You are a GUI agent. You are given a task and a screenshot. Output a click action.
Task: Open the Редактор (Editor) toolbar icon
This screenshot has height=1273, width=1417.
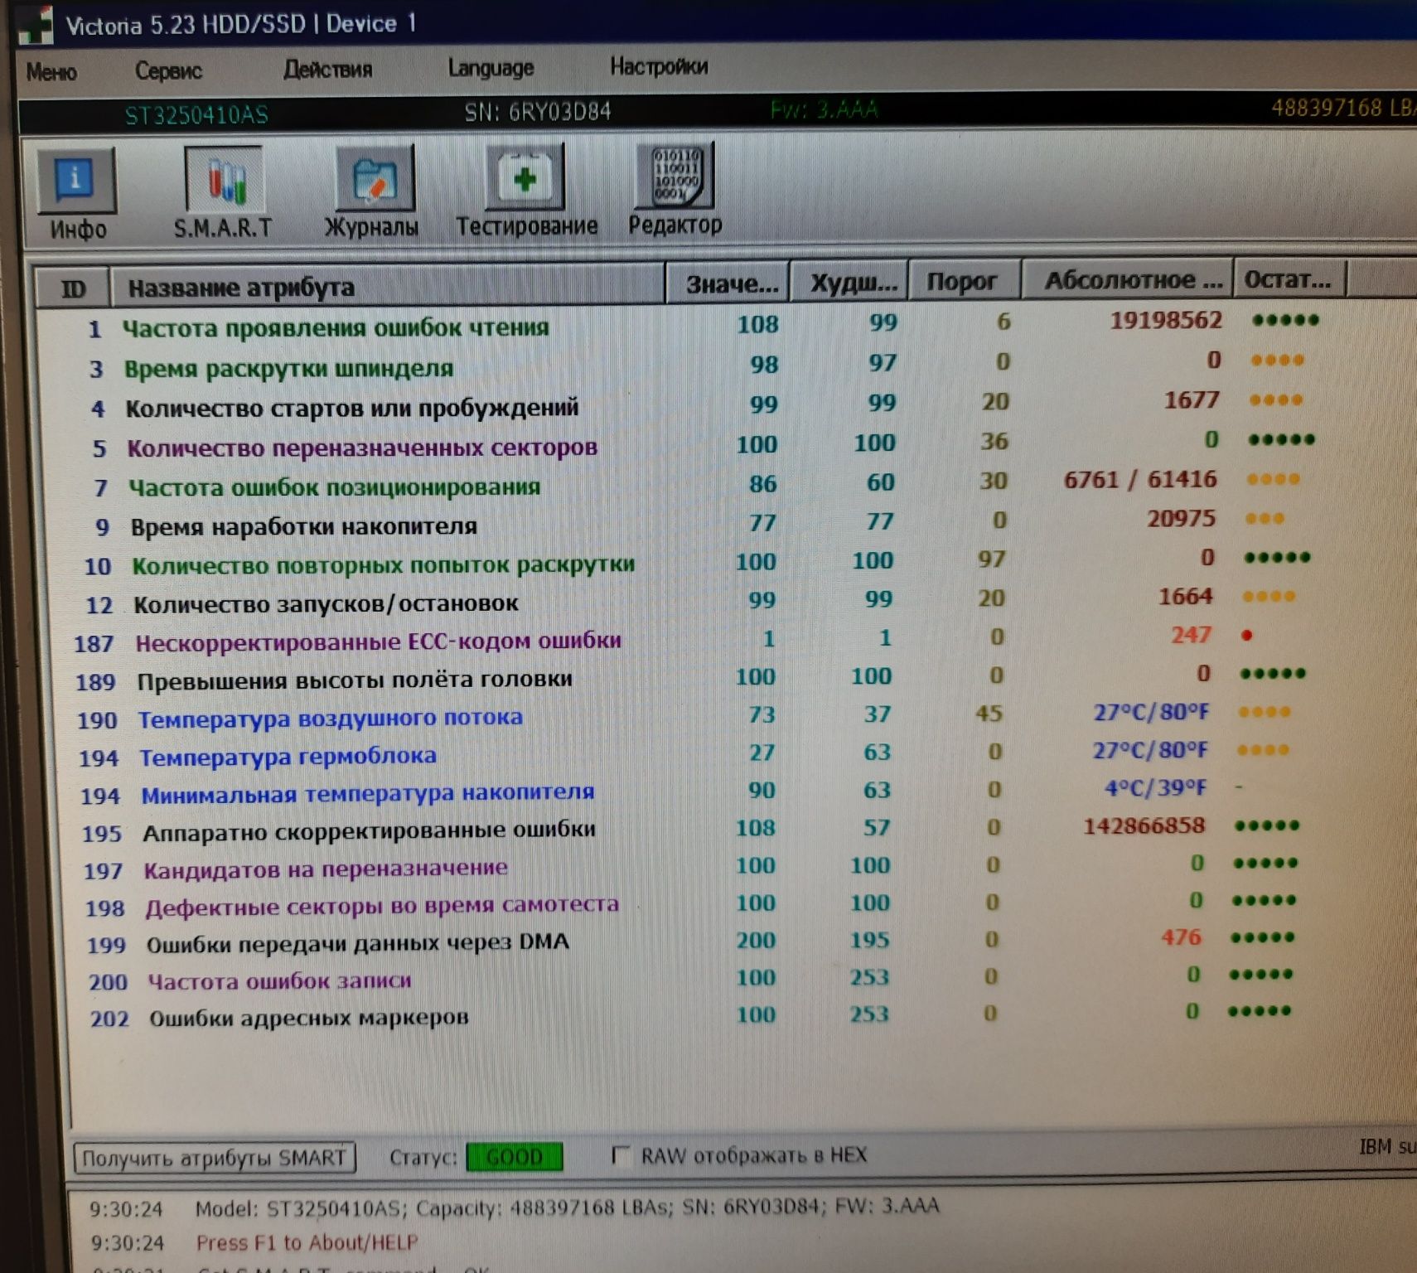[674, 175]
